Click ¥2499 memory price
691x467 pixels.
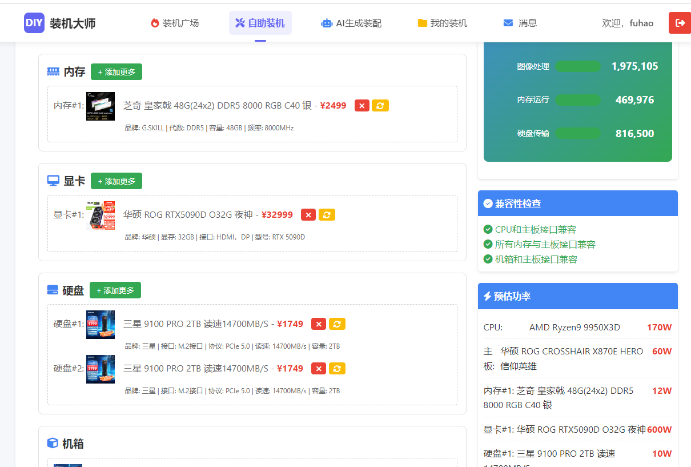pos(333,106)
